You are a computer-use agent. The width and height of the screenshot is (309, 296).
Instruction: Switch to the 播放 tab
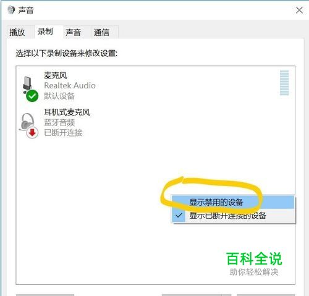pos(17,32)
